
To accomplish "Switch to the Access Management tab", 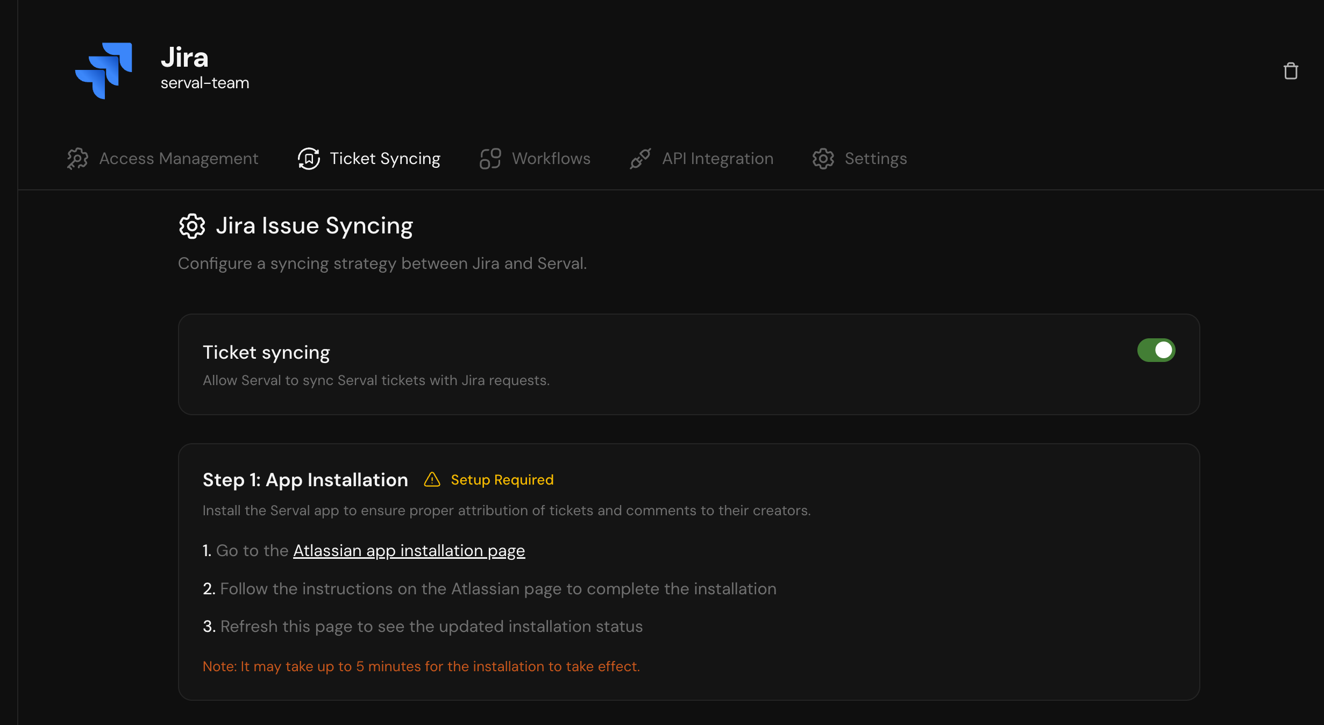I will (x=179, y=159).
